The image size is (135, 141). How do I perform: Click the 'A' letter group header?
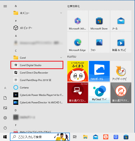pos(16,36)
